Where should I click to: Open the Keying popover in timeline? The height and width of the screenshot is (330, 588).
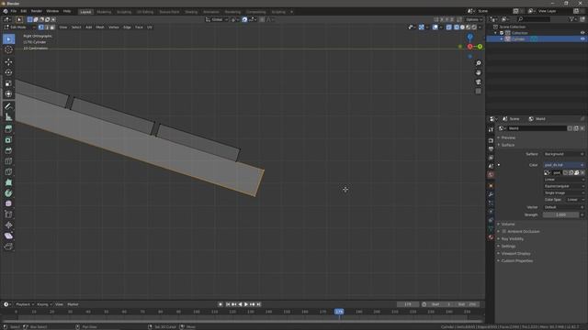44,304
